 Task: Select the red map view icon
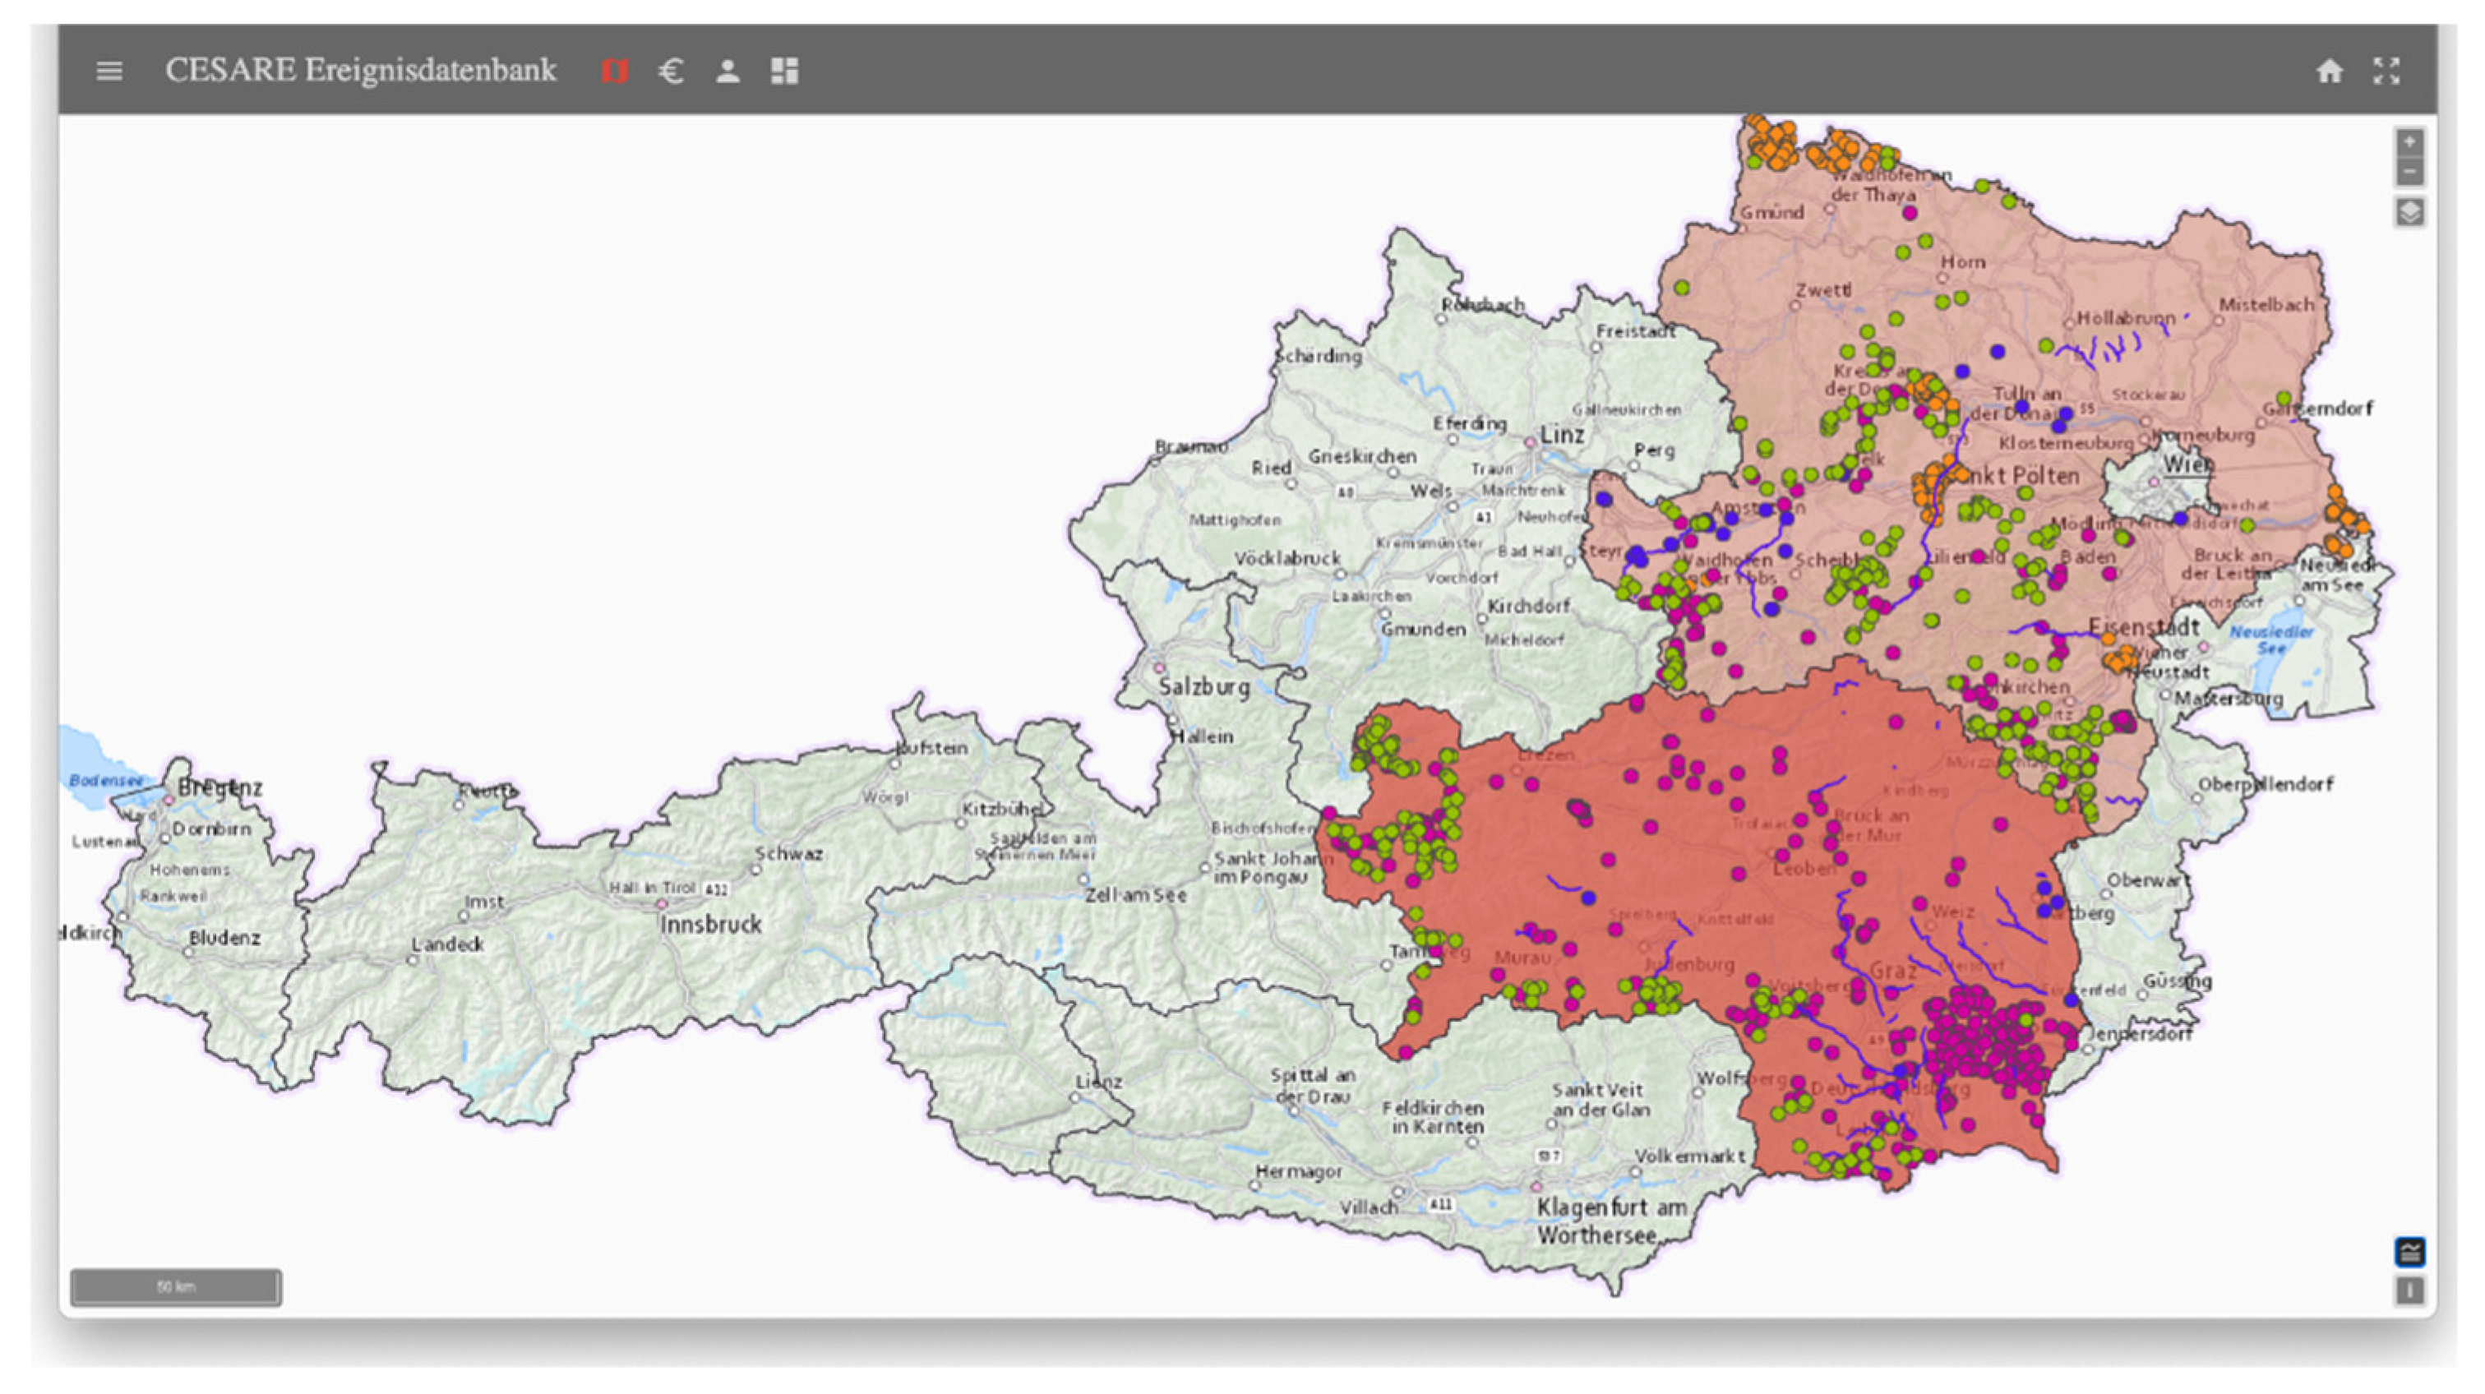pyautogui.click(x=613, y=71)
